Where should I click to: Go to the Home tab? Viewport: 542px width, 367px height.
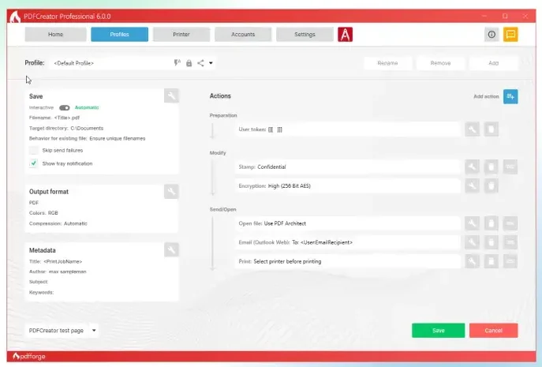click(56, 34)
